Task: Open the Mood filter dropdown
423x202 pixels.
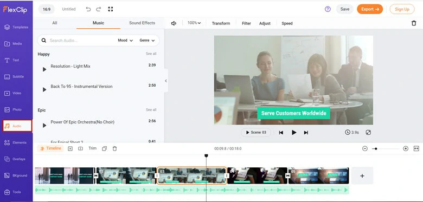Action: 125,41
